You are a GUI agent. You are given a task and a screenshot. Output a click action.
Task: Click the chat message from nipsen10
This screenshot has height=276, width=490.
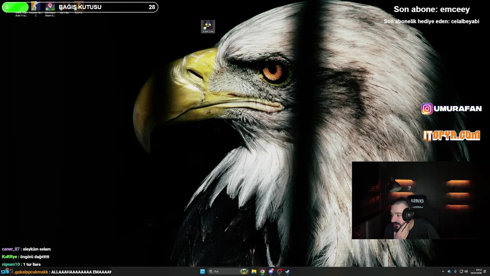pyautogui.click(x=21, y=264)
